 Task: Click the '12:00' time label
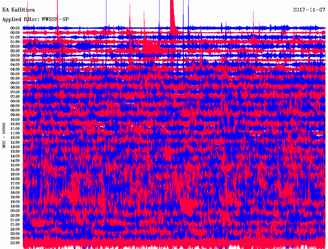pos(15,138)
